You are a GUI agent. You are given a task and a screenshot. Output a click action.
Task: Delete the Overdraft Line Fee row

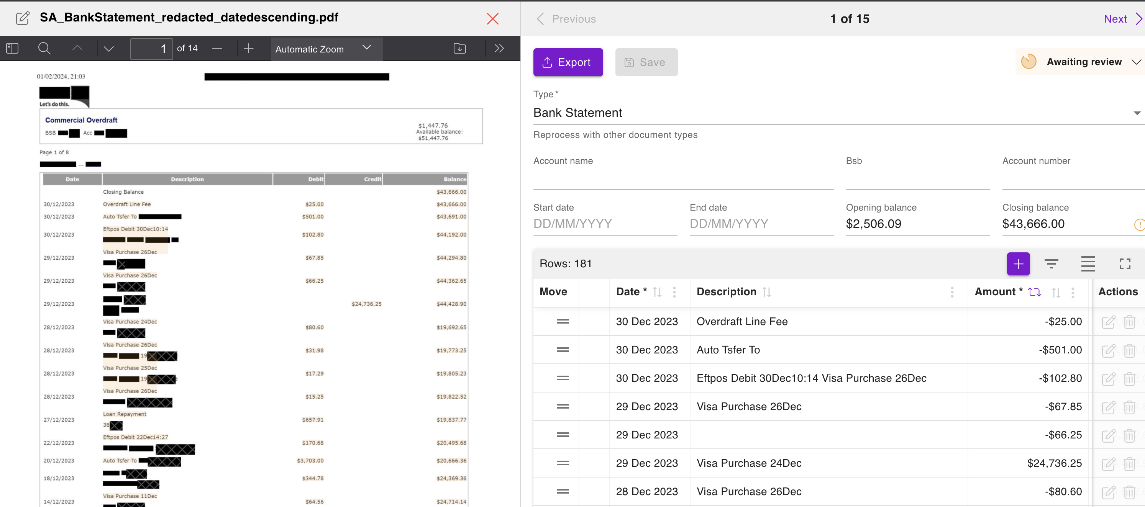1129,322
